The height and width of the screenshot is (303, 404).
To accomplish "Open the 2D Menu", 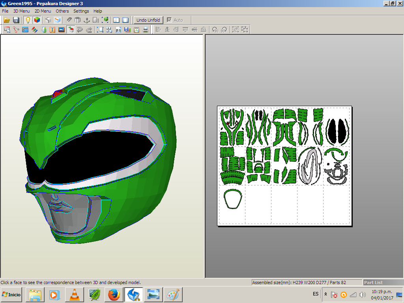I will 43,11.
